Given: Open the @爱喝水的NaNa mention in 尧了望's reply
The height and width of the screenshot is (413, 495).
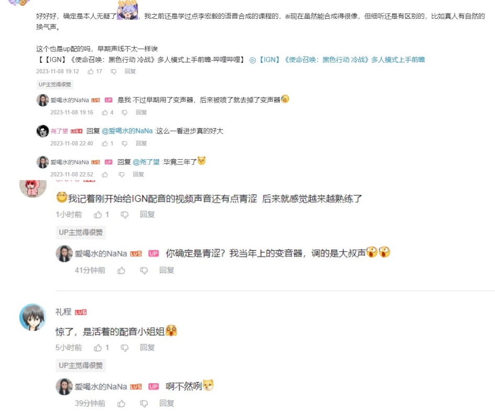Looking at the screenshot, I should tap(127, 131).
